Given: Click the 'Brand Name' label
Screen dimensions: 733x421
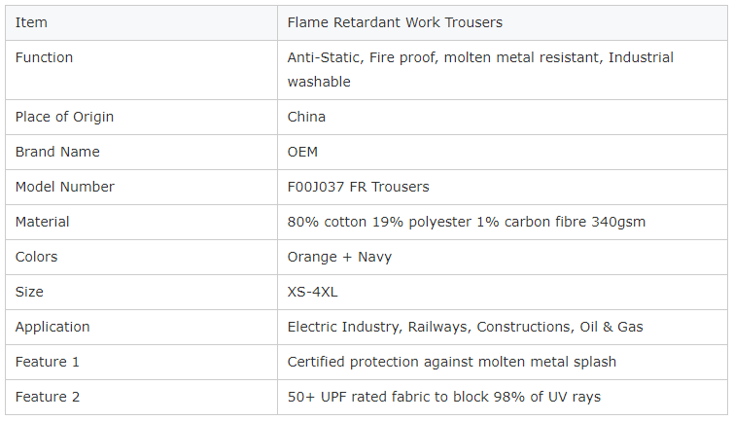Looking at the screenshot, I should [x=57, y=152].
